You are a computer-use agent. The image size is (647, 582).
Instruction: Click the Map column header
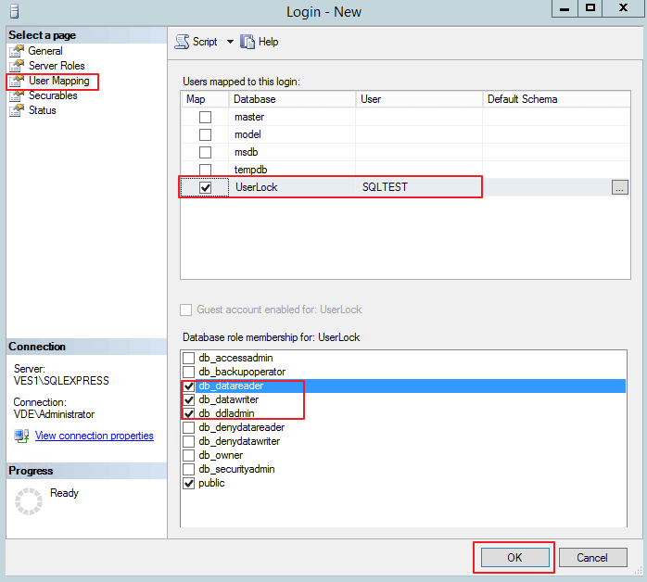tap(205, 99)
